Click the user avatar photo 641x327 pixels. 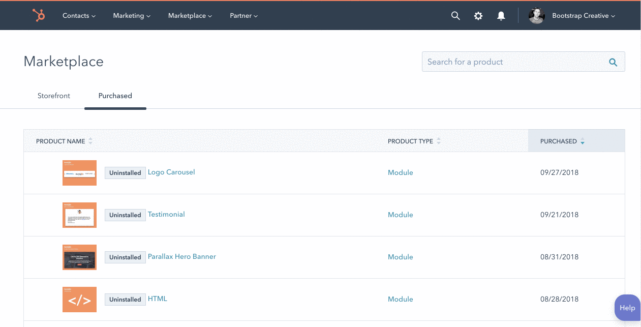tap(537, 16)
